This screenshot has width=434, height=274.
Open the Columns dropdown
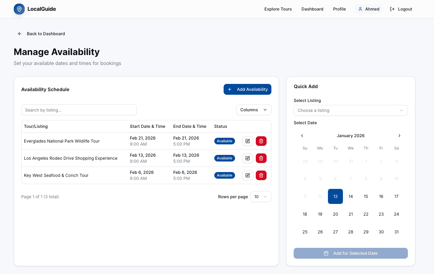click(253, 110)
